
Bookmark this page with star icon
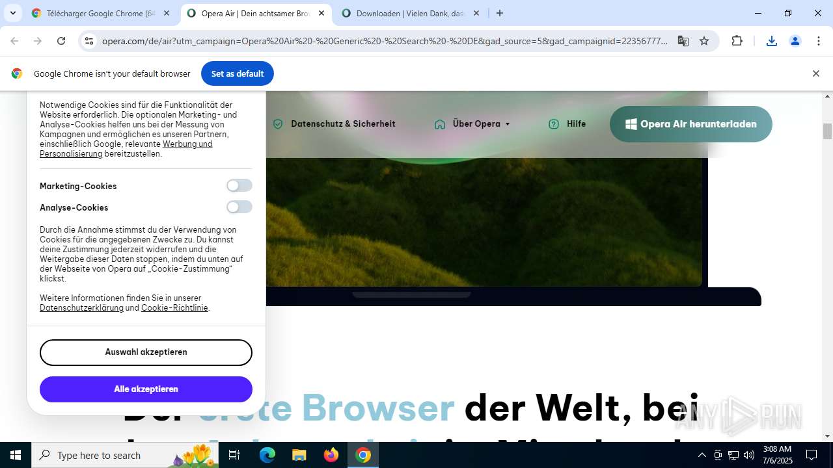(704, 41)
